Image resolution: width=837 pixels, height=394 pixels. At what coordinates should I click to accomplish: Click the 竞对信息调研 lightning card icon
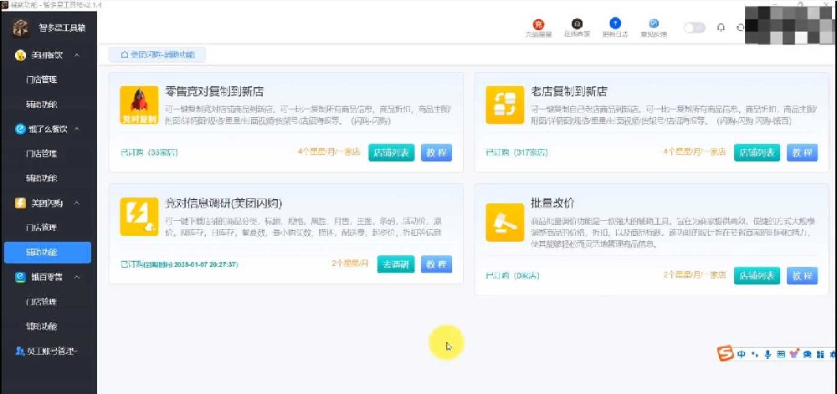139,217
